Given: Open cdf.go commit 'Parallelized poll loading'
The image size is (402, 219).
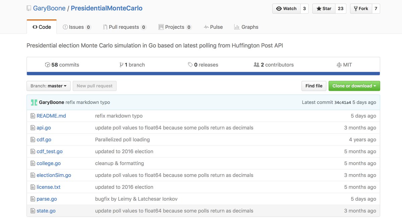Looking at the screenshot, I should (122, 140).
